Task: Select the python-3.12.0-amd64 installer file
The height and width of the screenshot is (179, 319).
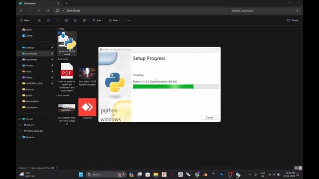Action: pyautogui.click(x=67, y=43)
